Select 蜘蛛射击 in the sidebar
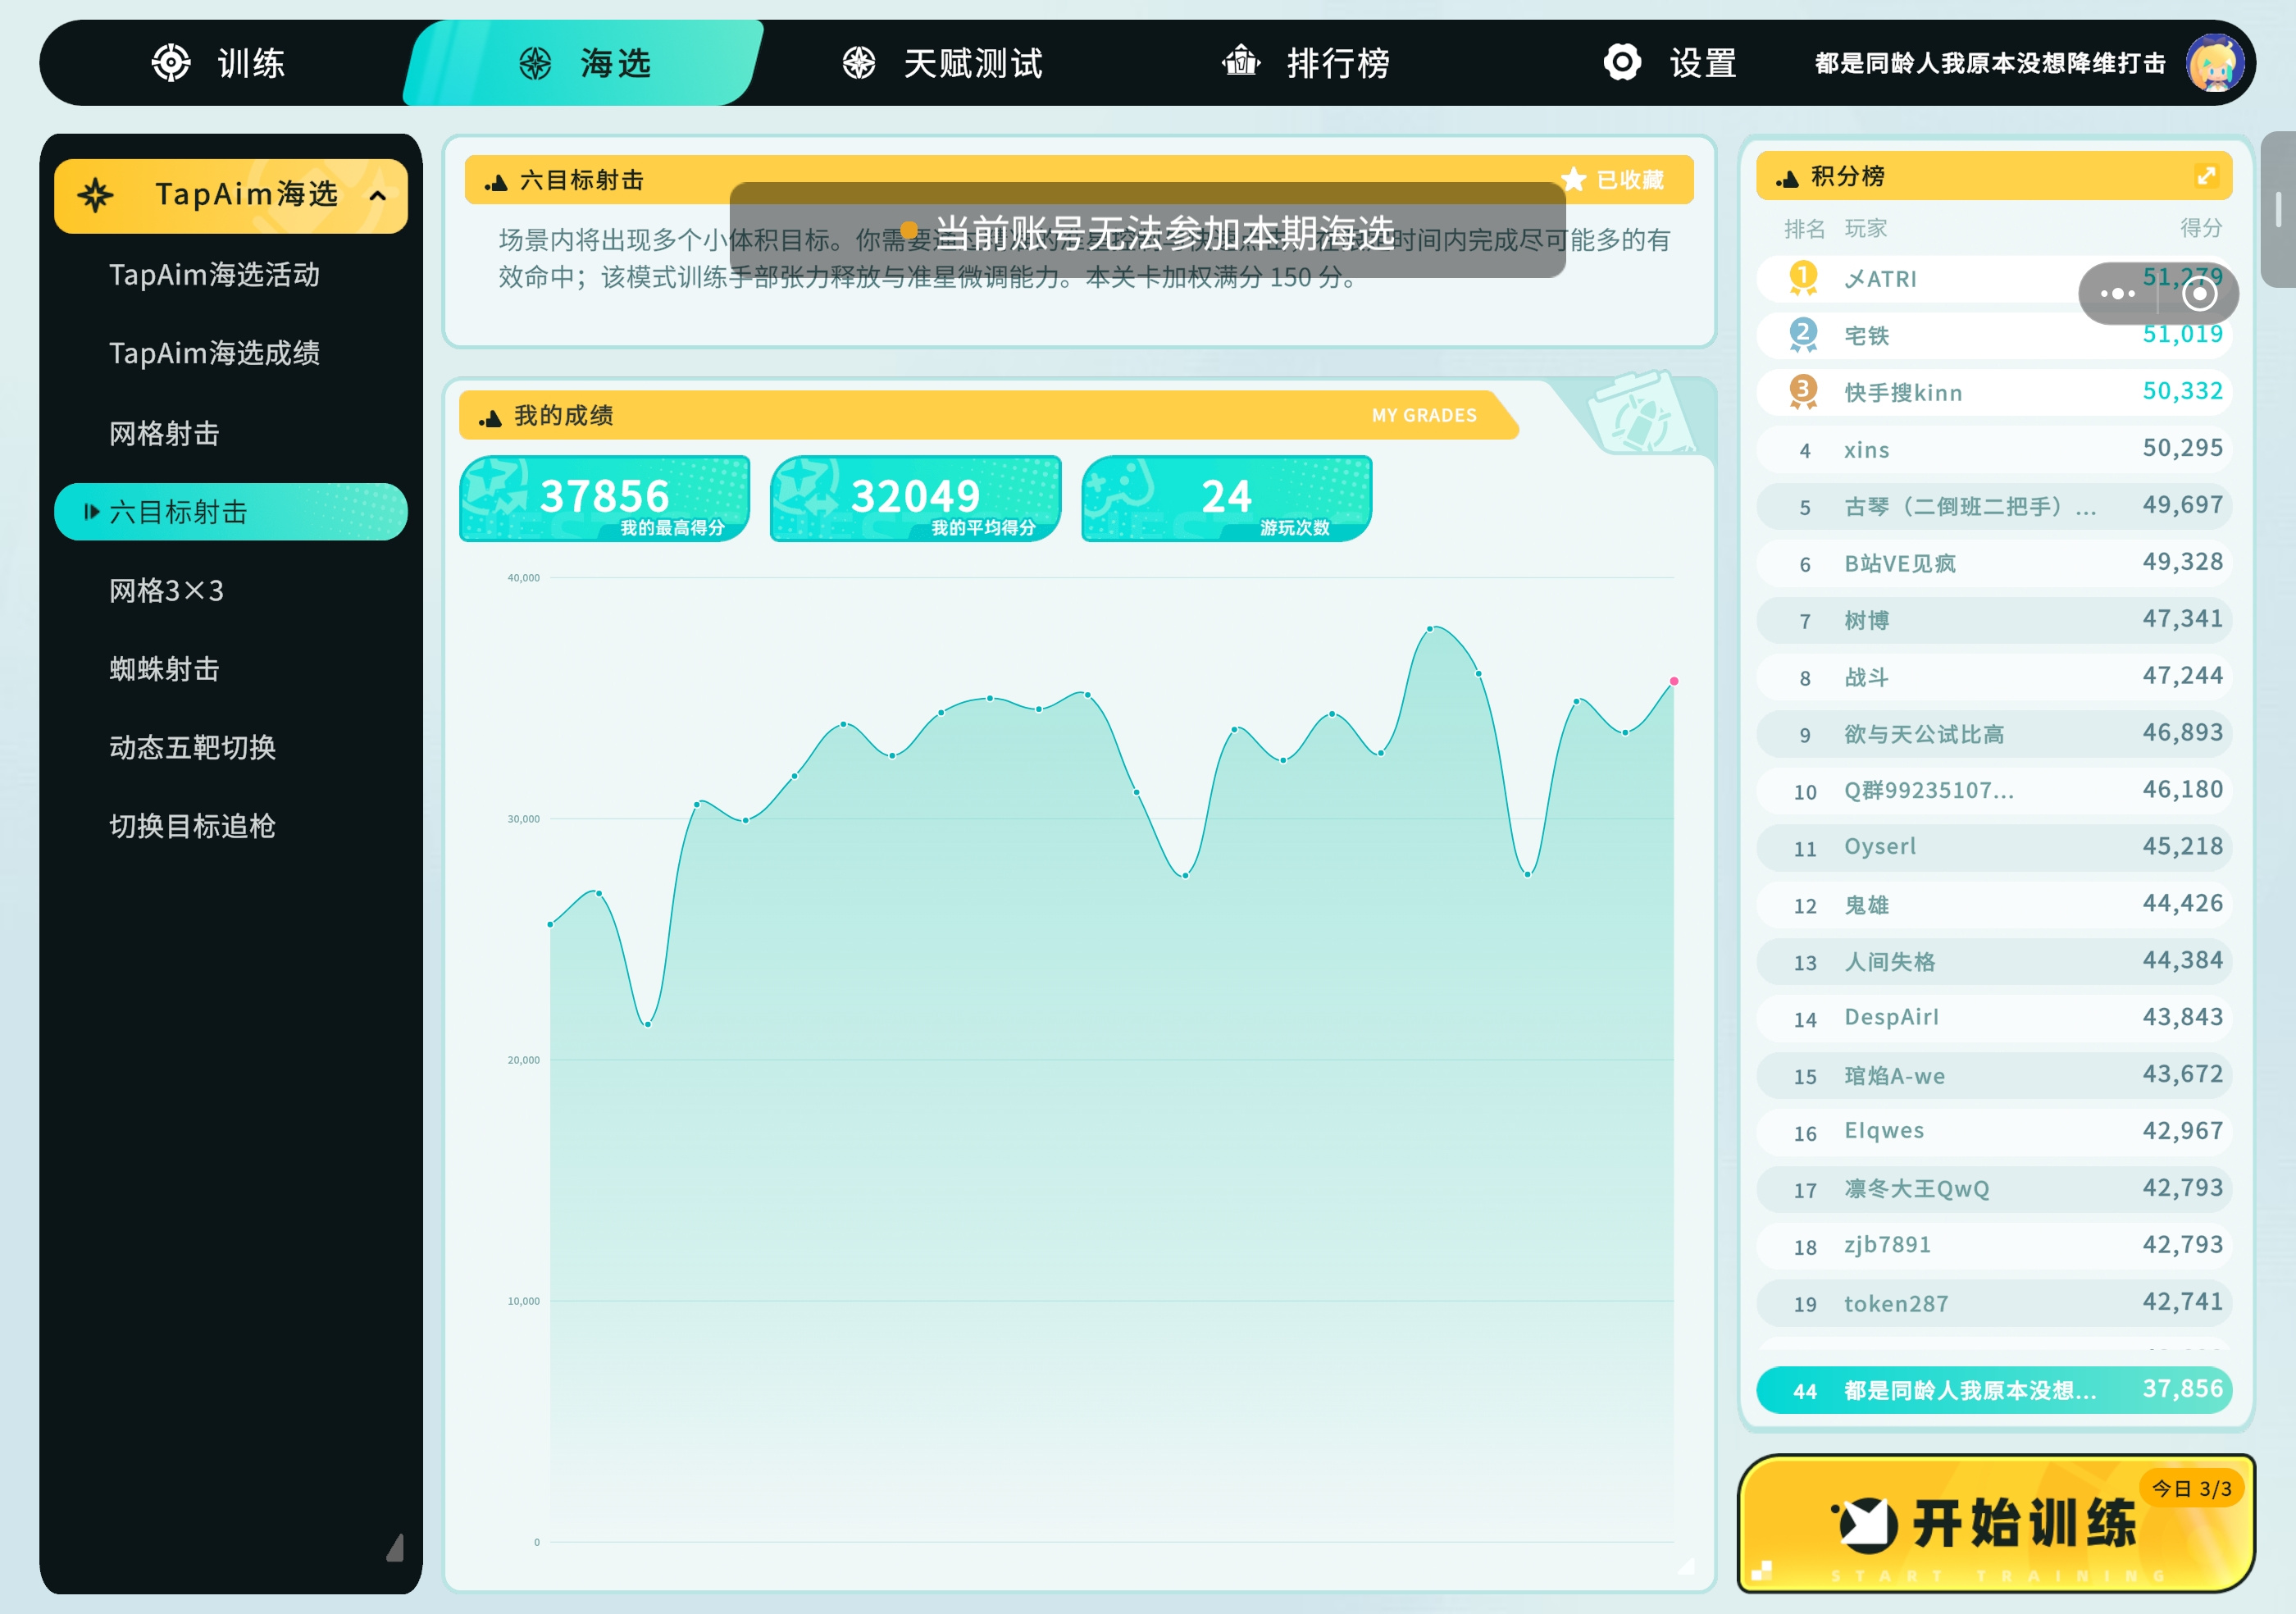Screen dimensions: 2296x1614 coord(164,669)
